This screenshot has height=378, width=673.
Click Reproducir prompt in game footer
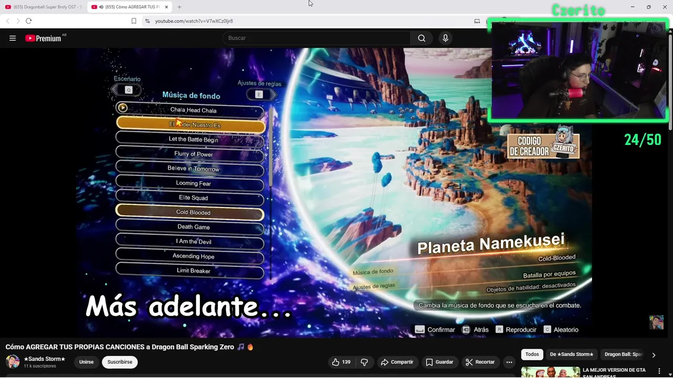click(516, 330)
